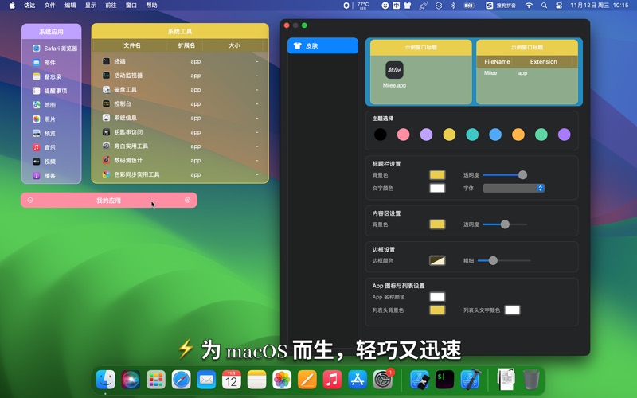This screenshot has width=637, height=398.
Task: Open the 字体 font dropdown
Action: point(514,189)
